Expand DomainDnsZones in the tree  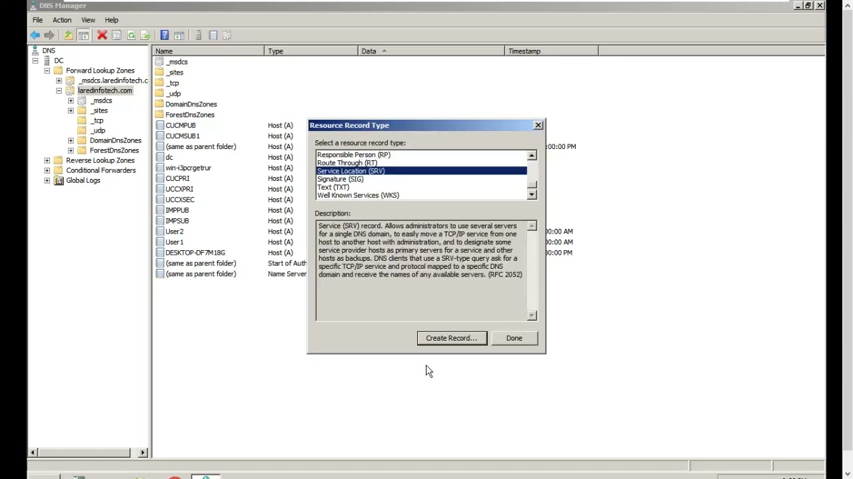pyautogui.click(x=71, y=140)
